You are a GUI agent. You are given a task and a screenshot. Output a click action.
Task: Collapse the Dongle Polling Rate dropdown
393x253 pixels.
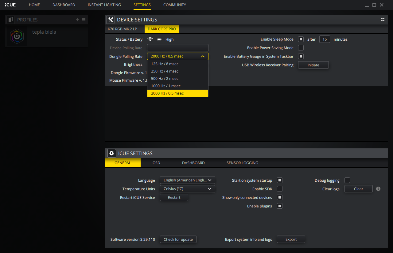click(x=178, y=56)
